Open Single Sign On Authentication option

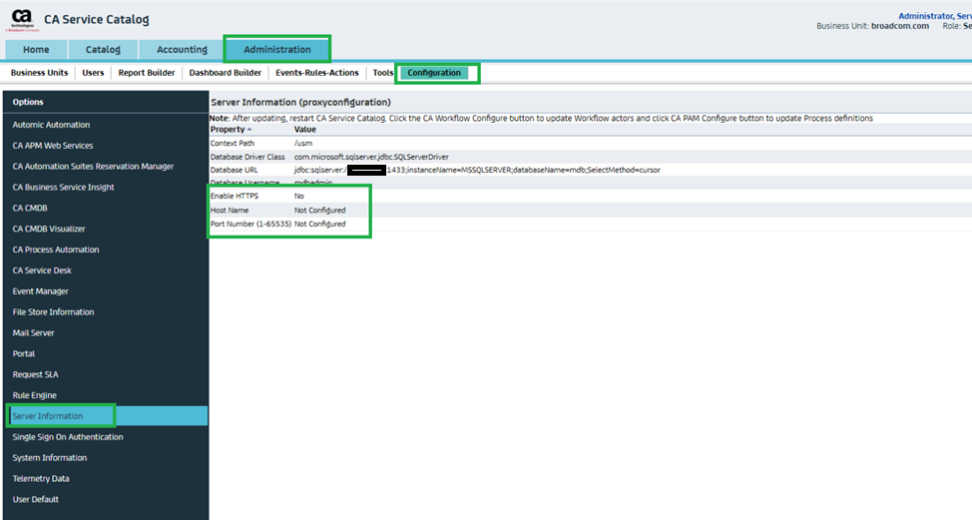68,437
